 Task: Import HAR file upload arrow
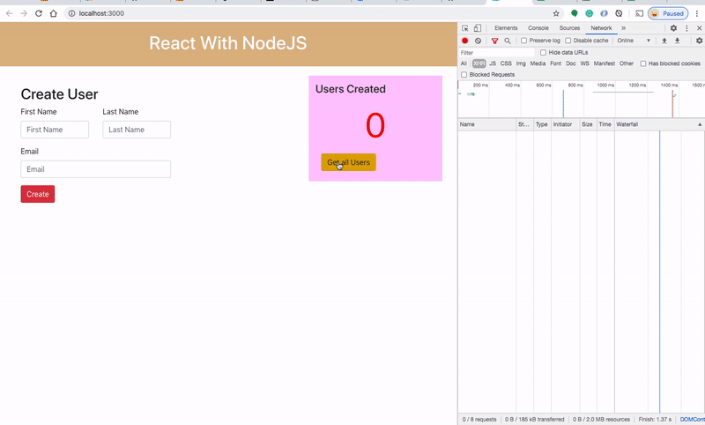point(664,41)
